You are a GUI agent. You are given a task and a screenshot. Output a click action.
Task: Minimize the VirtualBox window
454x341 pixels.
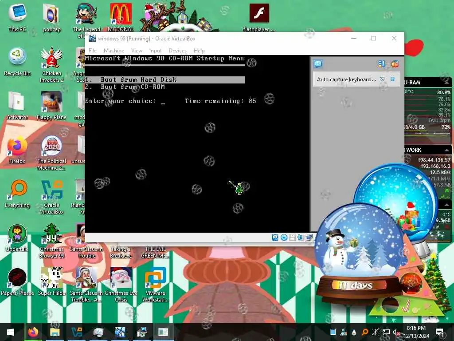click(x=354, y=38)
